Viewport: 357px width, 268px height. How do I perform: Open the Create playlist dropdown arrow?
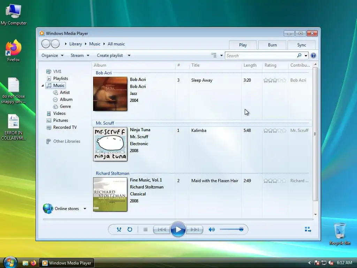[129, 55]
